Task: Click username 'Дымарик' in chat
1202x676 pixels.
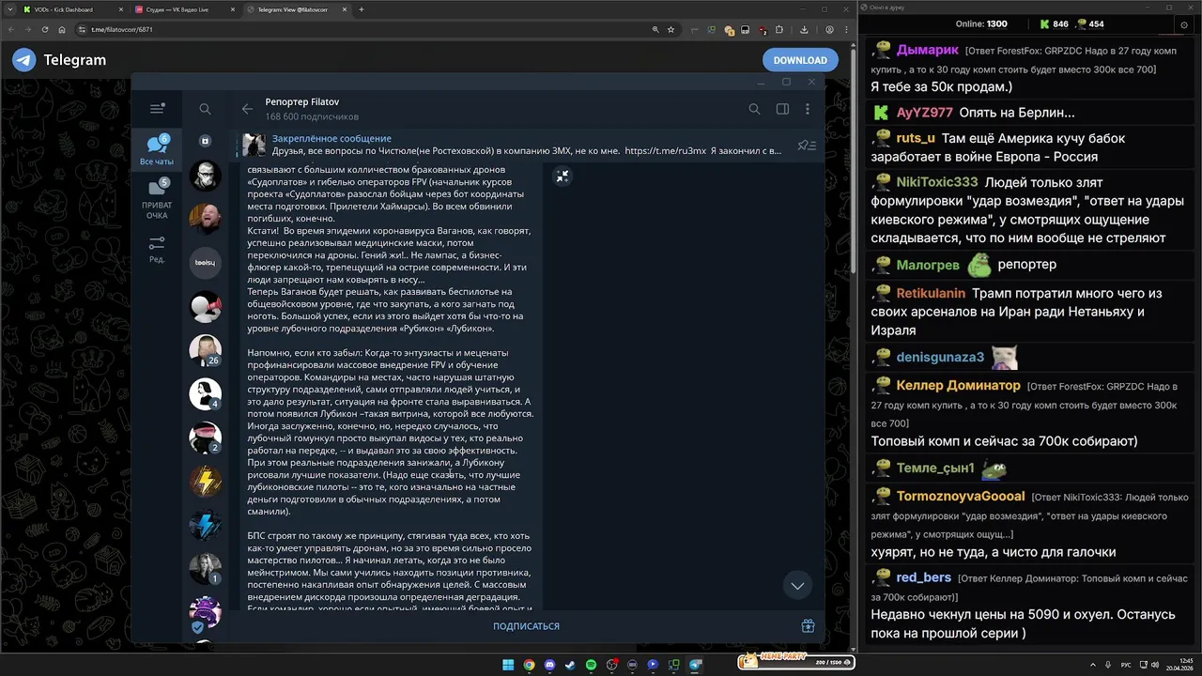Action: pos(927,50)
